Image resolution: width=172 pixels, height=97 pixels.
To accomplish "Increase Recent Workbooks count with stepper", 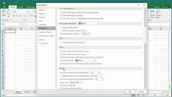I will coord(98,72).
